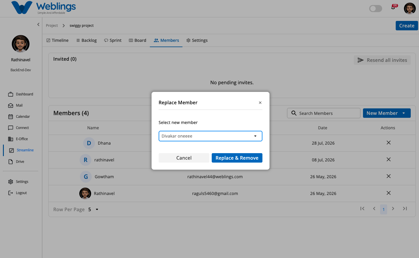Screen dimensions: 419x258
Task: Click the Search Members field
Action: pyautogui.click(x=323, y=113)
